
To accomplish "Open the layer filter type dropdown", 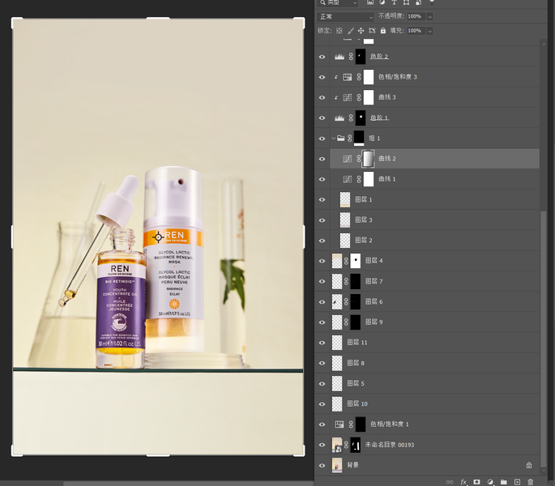I will (338, 2).
